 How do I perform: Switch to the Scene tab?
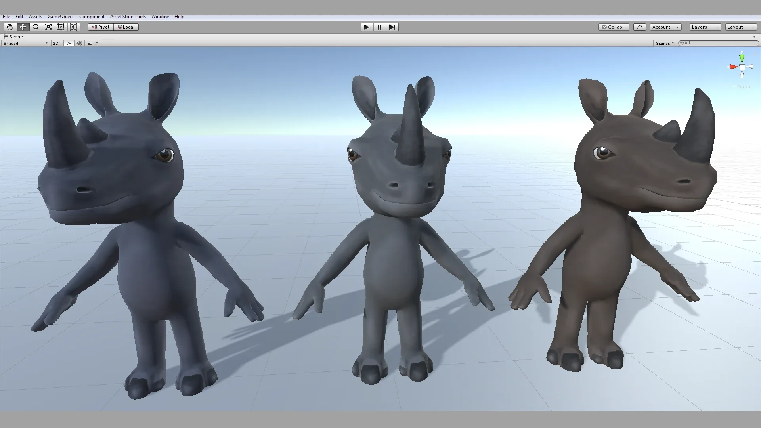tap(13, 37)
